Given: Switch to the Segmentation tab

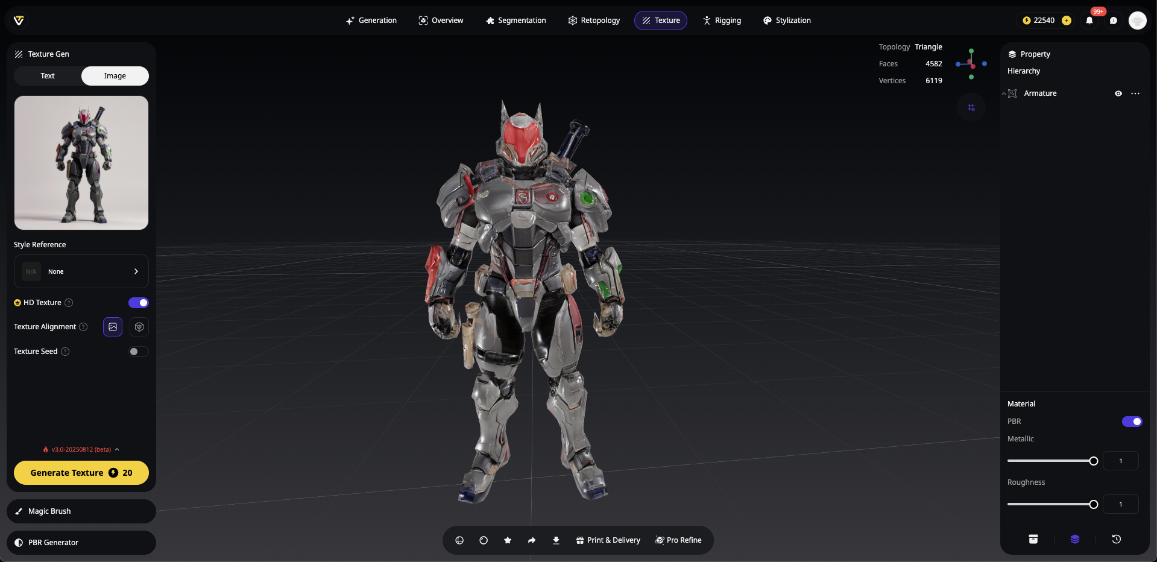Looking at the screenshot, I should (x=516, y=21).
